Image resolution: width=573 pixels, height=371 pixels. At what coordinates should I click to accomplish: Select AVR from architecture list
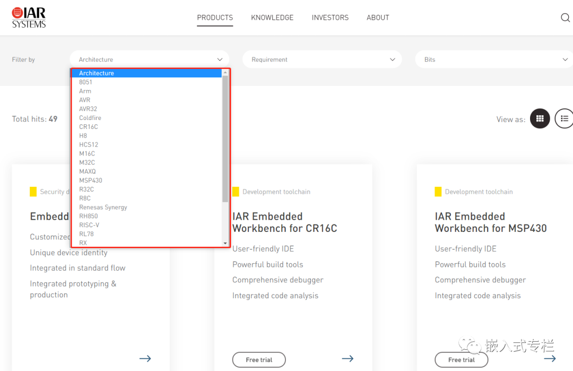[146, 100]
